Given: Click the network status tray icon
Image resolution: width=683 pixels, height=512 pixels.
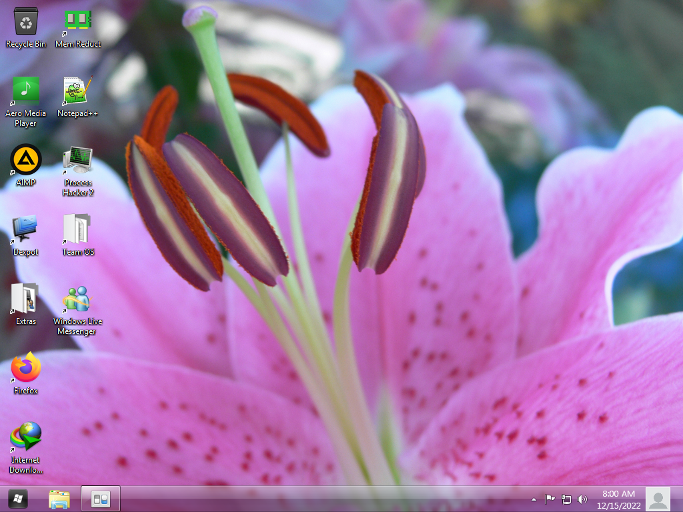Looking at the screenshot, I should pyautogui.click(x=566, y=499).
